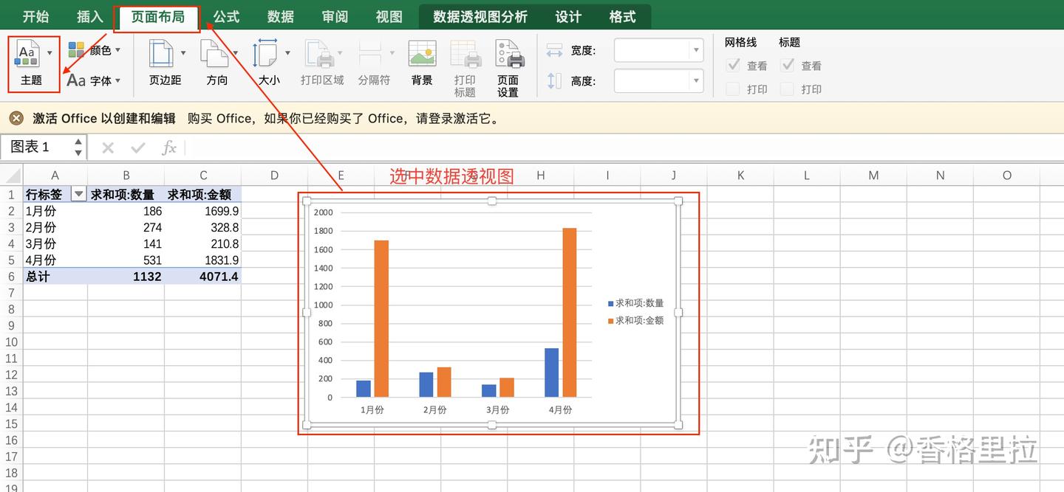Viewport: 1064px width, 492px height.
Task: Click the 字体 fonts icon
Action: (x=76, y=80)
